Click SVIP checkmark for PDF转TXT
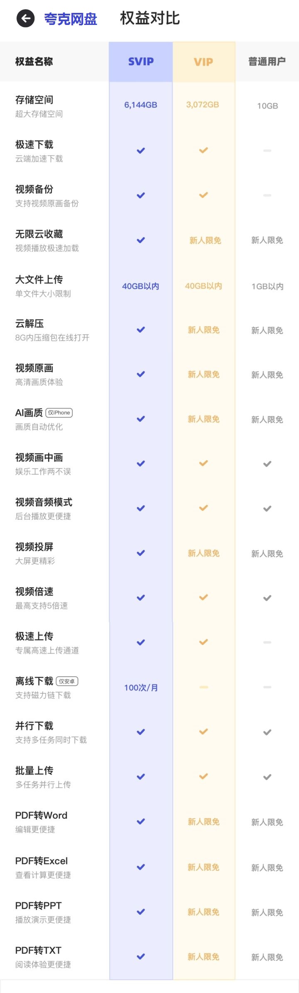 (141, 956)
